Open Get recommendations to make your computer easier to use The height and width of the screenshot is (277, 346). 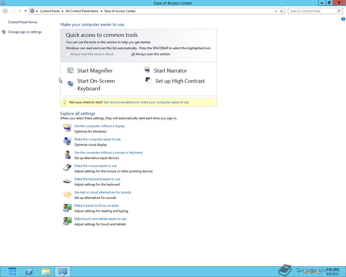[x=146, y=102]
